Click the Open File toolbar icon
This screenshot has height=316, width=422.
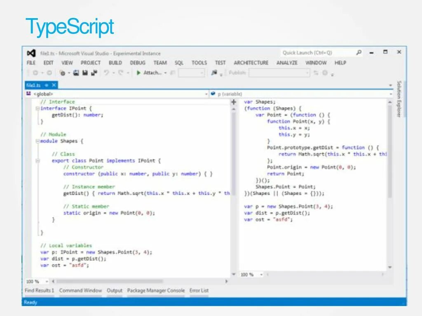(x=76, y=73)
